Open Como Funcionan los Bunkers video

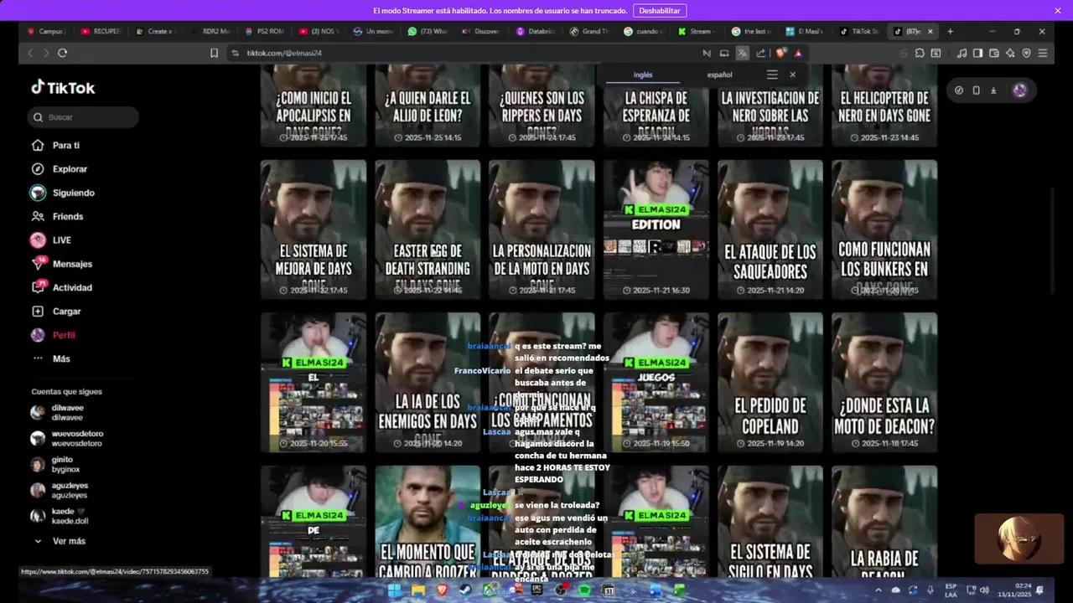[x=884, y=229]
